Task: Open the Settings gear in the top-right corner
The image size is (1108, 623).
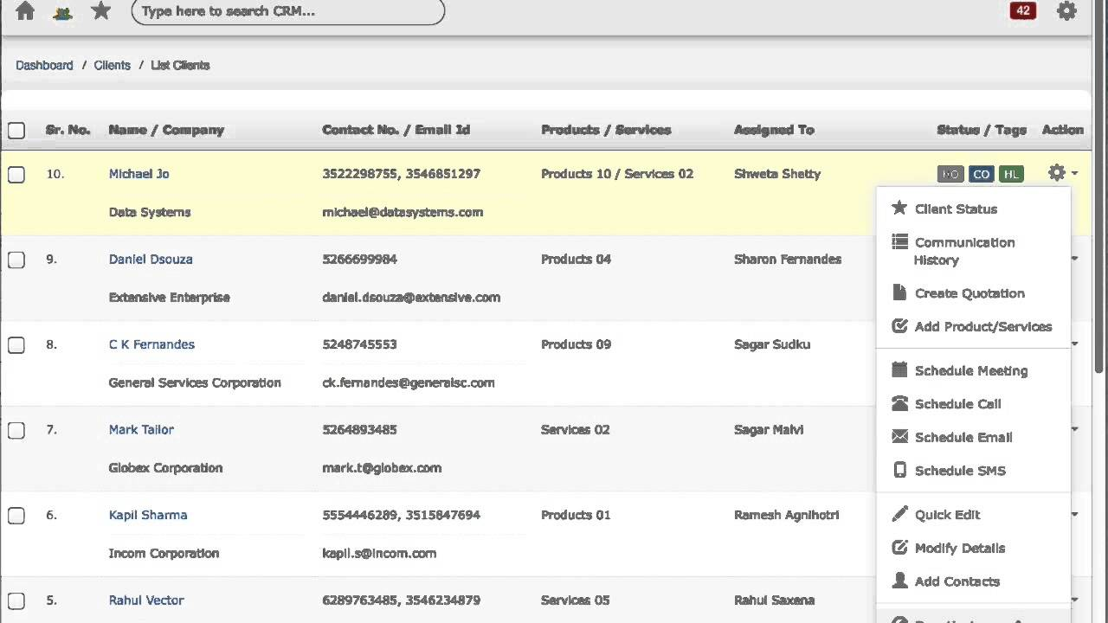Action: (1066, 11)
